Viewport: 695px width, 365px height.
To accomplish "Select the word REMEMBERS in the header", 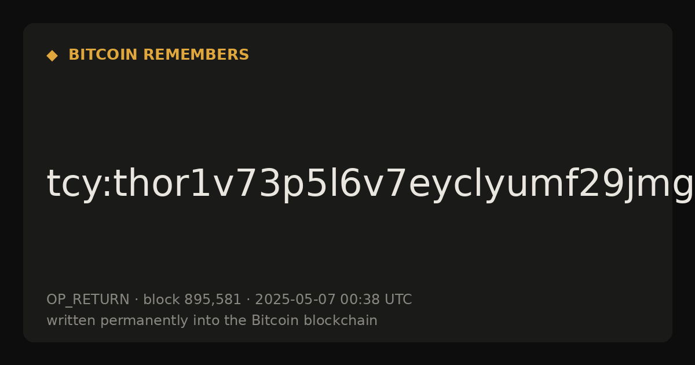I will pos(196,55).
